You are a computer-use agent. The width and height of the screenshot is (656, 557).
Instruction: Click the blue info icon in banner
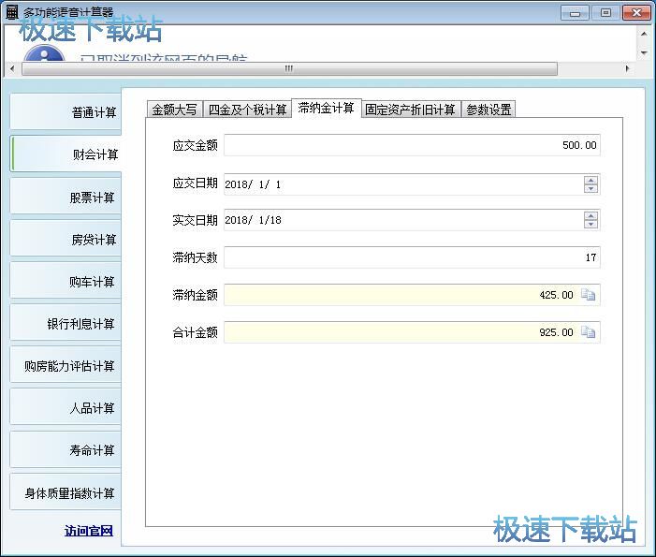click(x=44, y=54)
